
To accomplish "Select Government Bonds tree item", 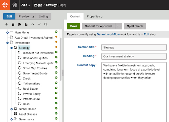I will 35,73.
